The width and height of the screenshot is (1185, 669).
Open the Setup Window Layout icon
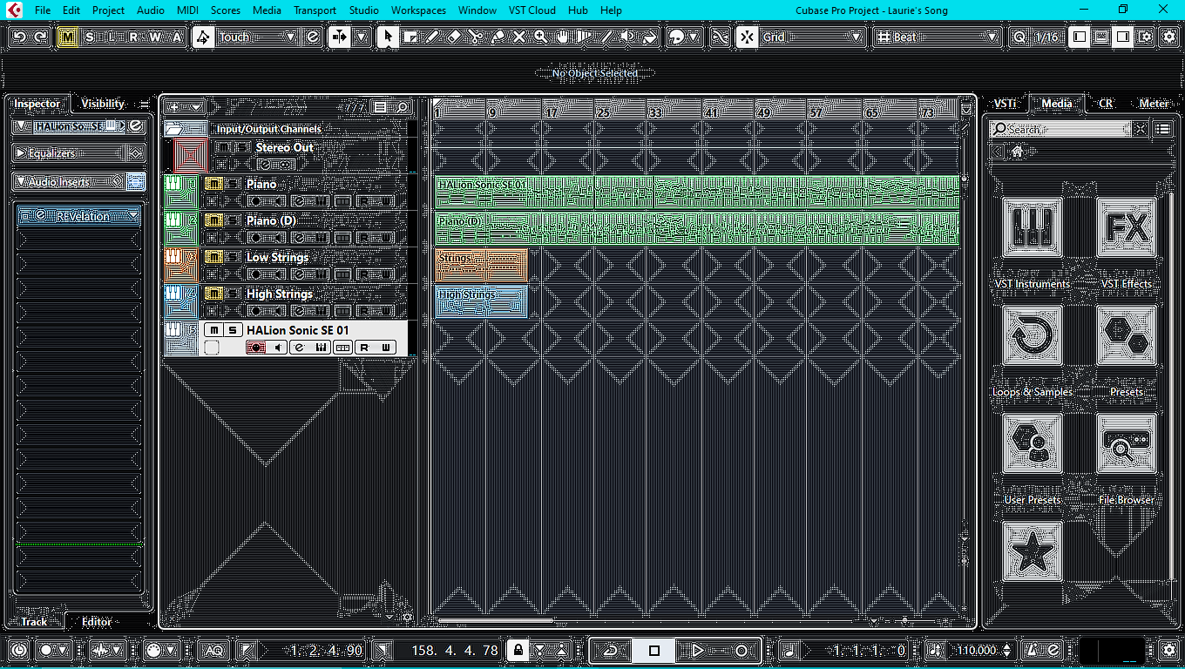1145,37
